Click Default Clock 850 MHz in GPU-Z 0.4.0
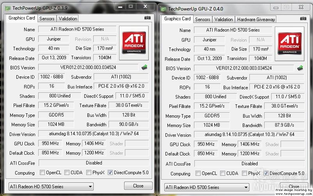Image resolution: width=313 pixels, height=196 pixels. coord(206,154)
